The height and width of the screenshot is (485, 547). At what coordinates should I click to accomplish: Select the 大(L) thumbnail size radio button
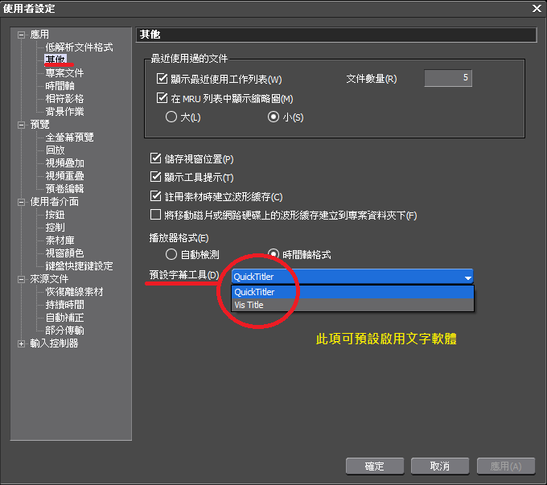click(171, 117)
